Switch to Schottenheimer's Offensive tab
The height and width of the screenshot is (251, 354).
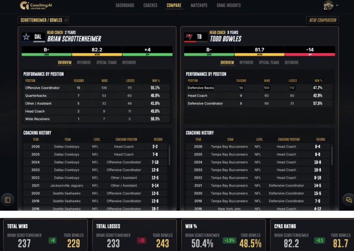84,63
